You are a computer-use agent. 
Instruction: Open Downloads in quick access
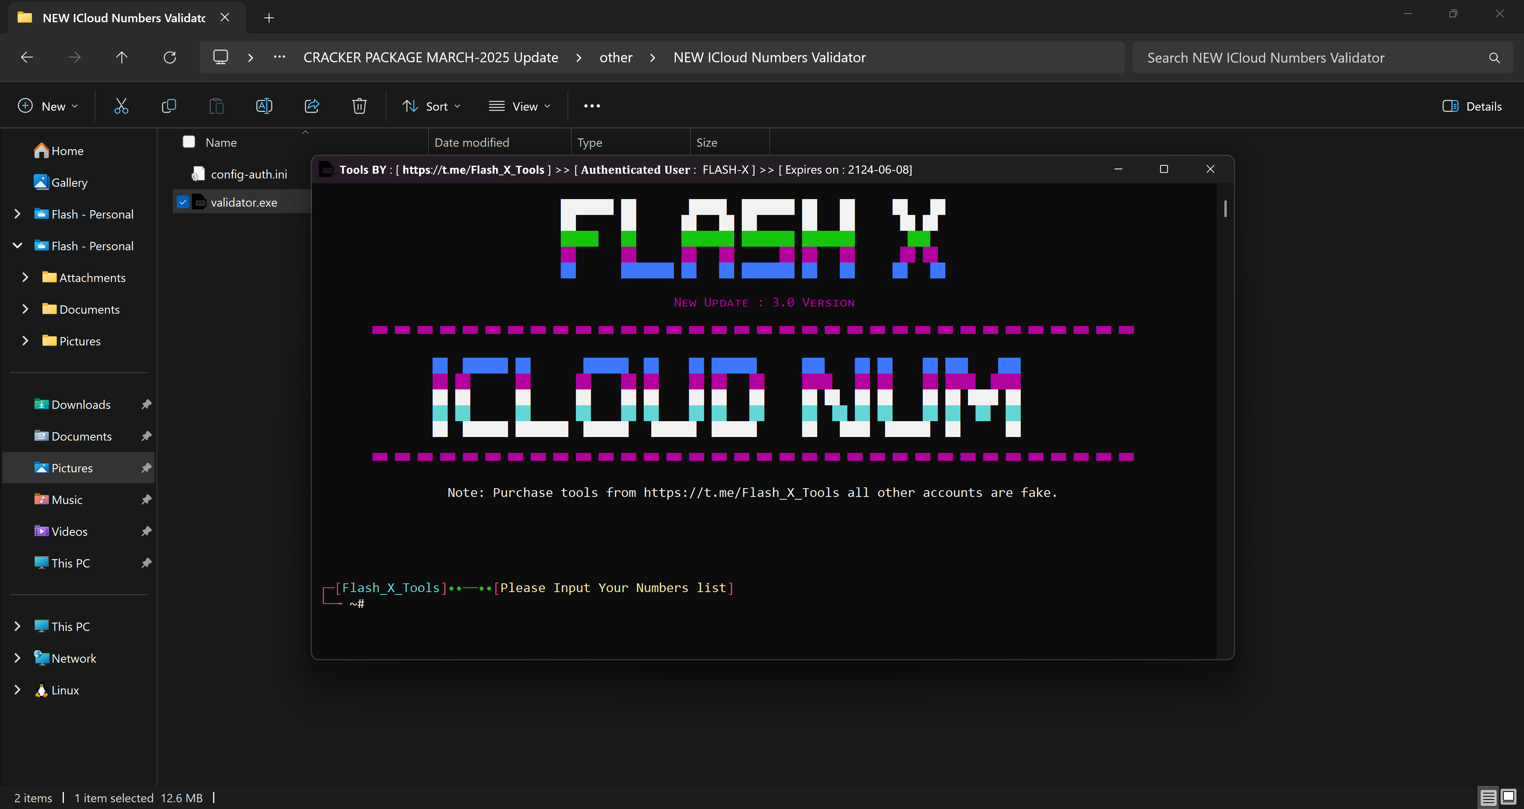click(81, 404)
